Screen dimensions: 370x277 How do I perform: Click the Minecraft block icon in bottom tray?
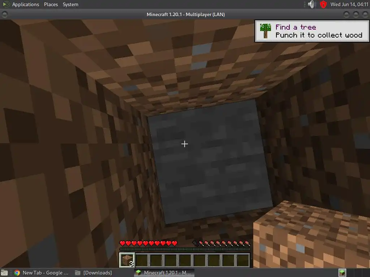342,273
